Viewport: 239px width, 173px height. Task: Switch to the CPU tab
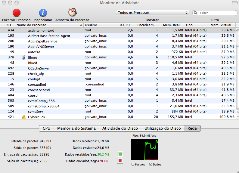(x=46, y=128)
